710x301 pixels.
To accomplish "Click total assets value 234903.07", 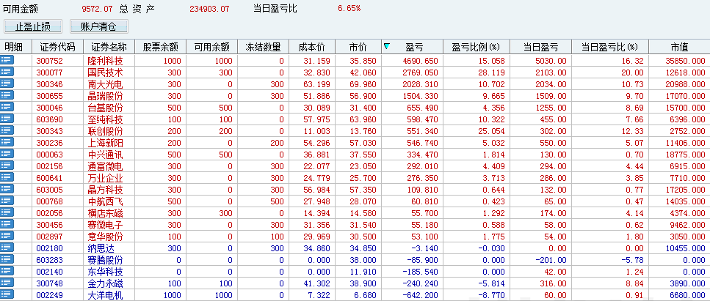I will click(x=209, y=9).
